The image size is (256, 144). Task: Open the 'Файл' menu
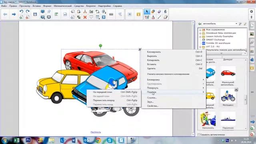coord(4,6)
